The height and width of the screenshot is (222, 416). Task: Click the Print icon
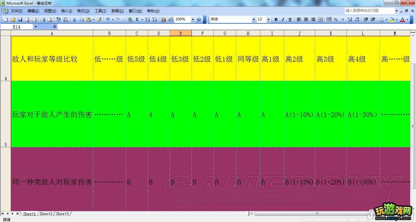tap(43, 20)
